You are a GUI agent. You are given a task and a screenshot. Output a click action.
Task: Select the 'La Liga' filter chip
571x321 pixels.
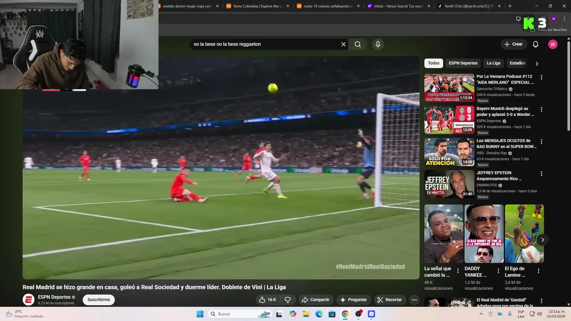click(493, 63)
